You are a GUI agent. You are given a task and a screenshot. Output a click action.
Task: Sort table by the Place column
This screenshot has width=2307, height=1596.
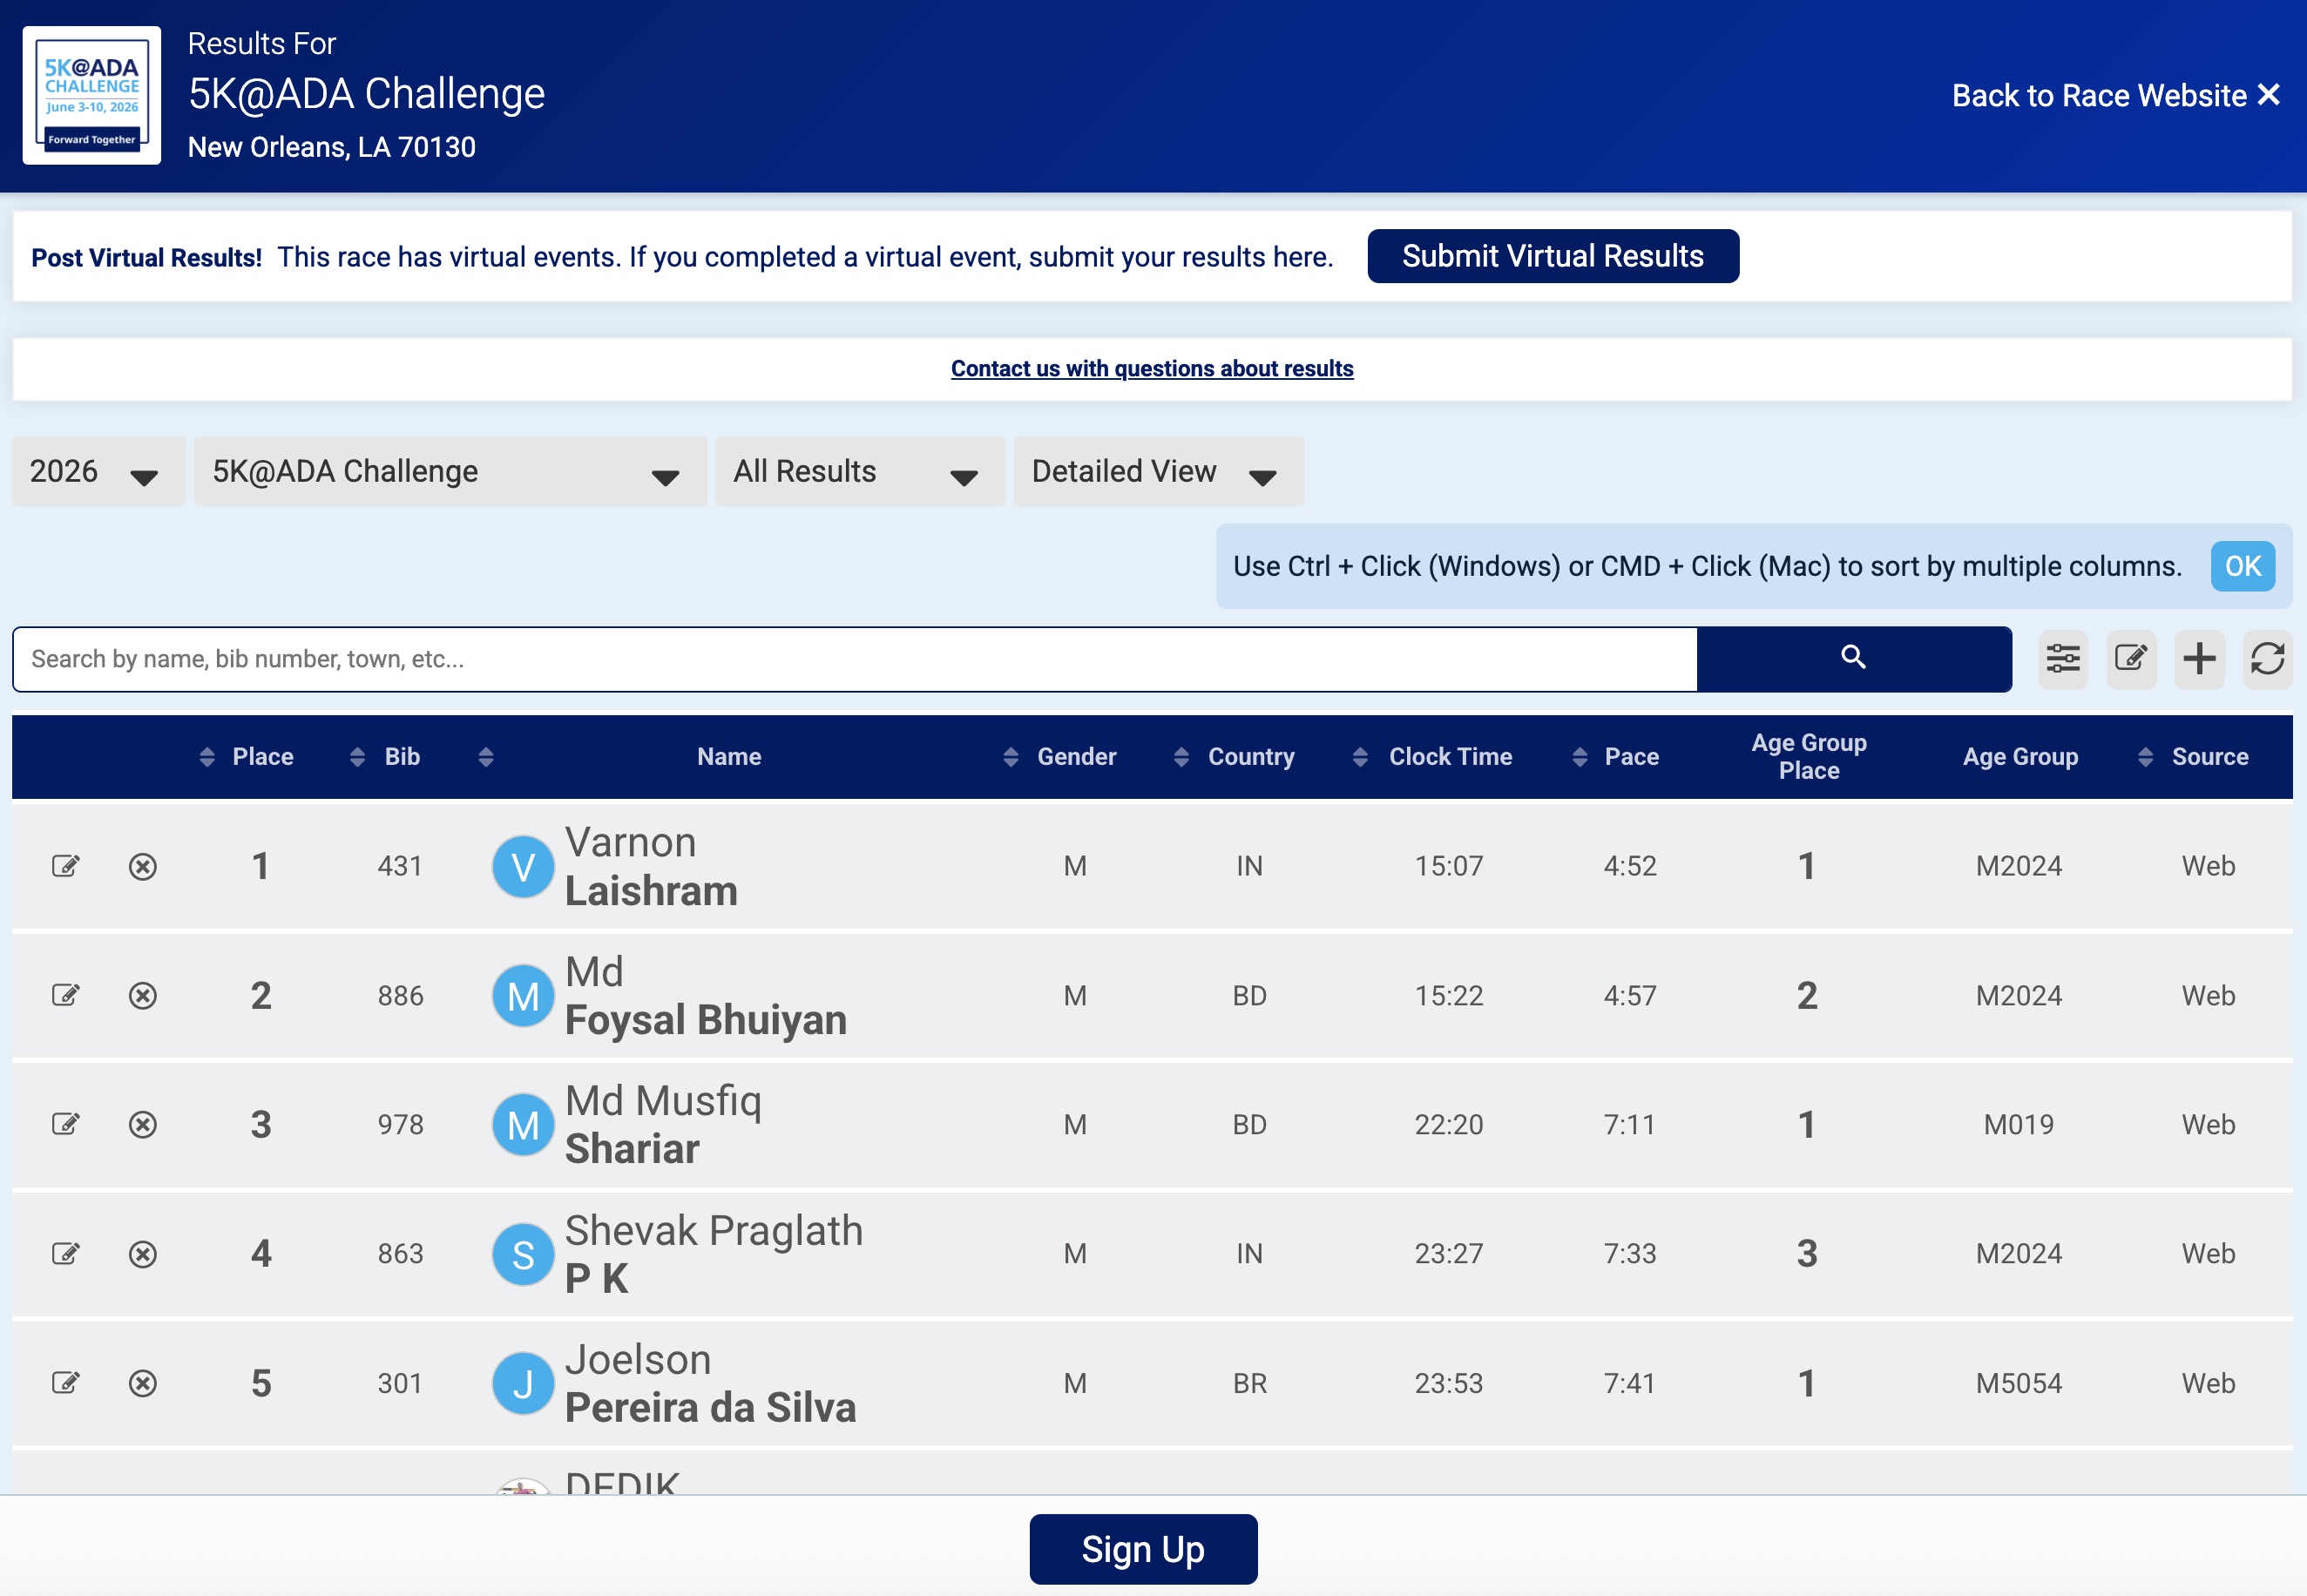pos(261,757)
